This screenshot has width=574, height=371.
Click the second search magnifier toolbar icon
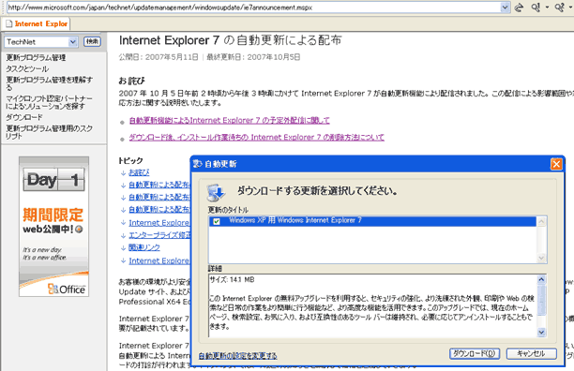pyautogui.click(x=559, y=7)
